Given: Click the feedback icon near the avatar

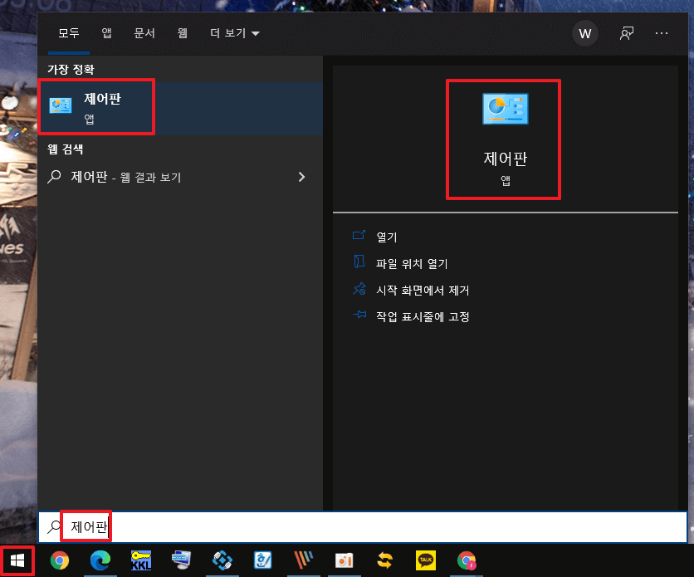Looking at the screenshot, I should (x=625, y=33).
